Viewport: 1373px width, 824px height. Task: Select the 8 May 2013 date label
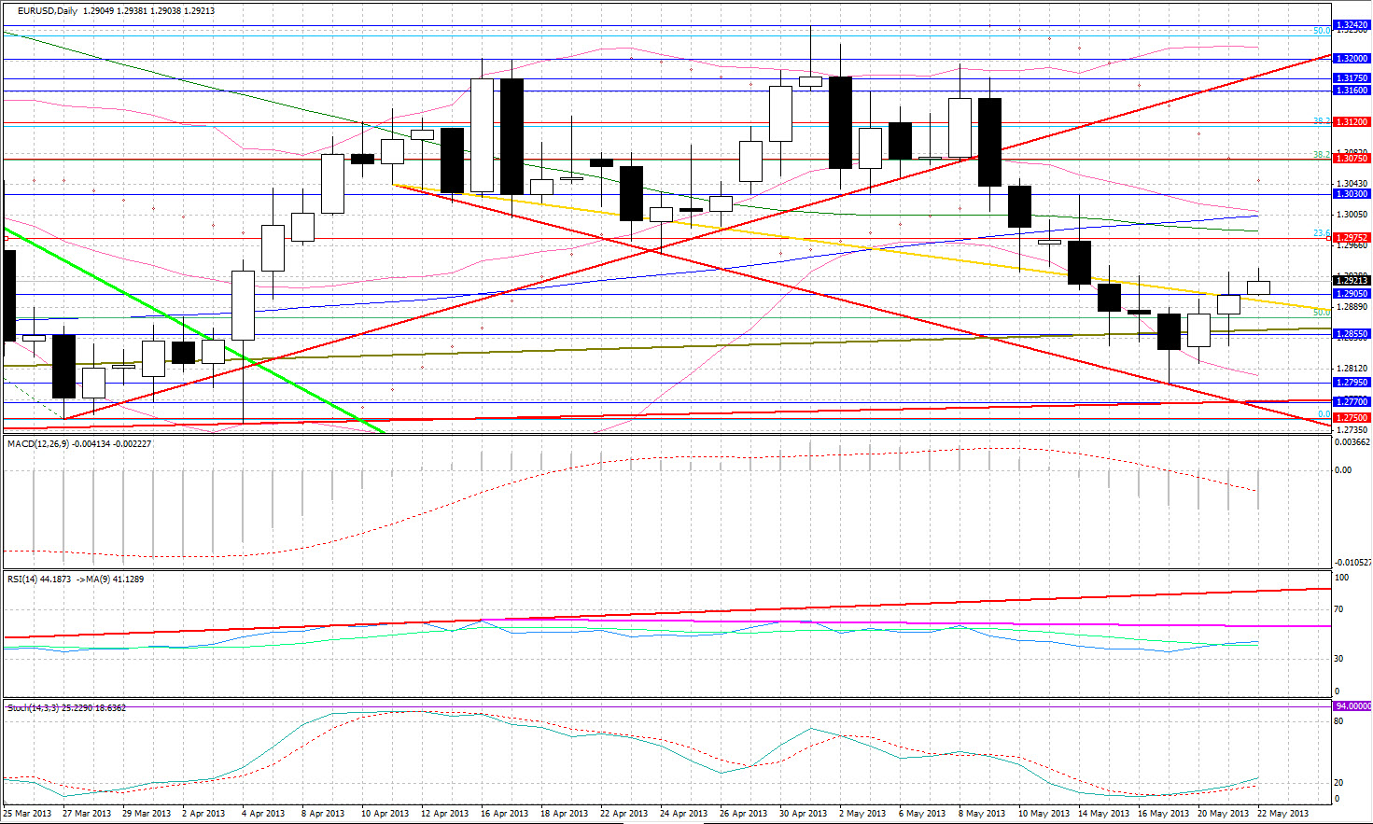pyautogui.click(x=983, y=814)
